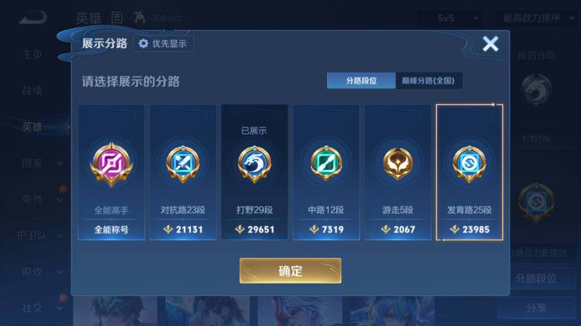Choose the 游走5段 winged badge
This screenshot has height=326, width=581.
pos(398,164)
